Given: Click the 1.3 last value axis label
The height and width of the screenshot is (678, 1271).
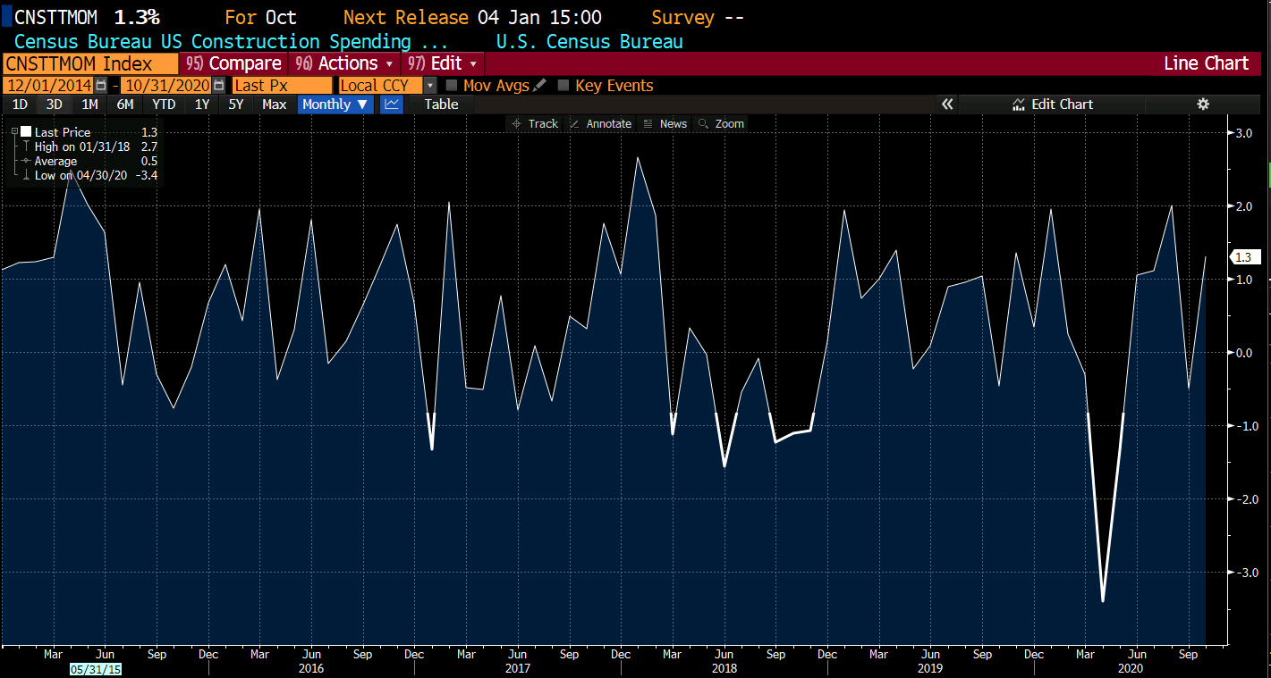Looking at the screenshot, I should click(x=1244, y=257).
